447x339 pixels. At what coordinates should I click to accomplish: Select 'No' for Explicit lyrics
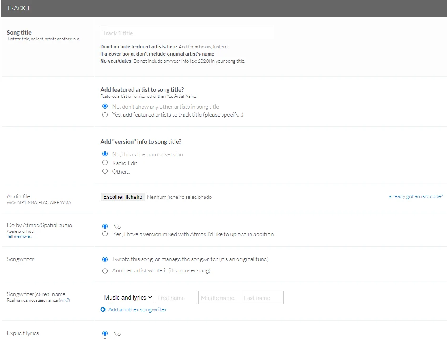pos(105,333)
